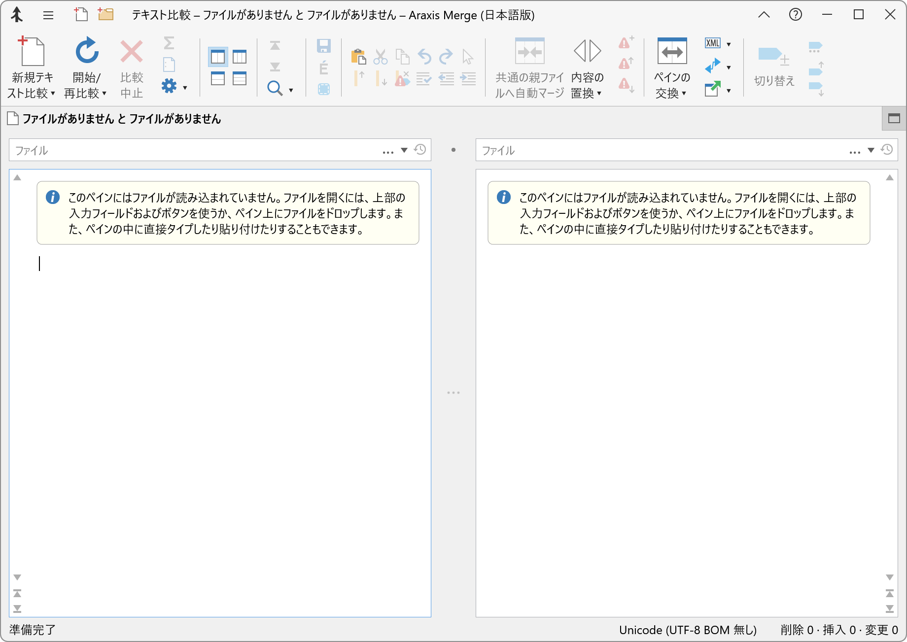Open history for the left file field
Viewport: 907px width, 642px height.
pyautogui.click(x=420, y=150)
